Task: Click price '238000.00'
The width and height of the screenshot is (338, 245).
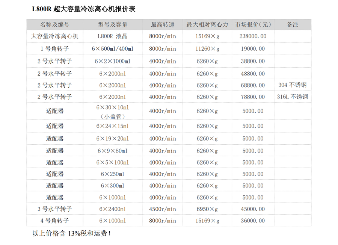Action: click(253, 36)
